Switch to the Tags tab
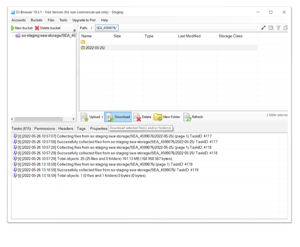300x247 pixels. 81,128
